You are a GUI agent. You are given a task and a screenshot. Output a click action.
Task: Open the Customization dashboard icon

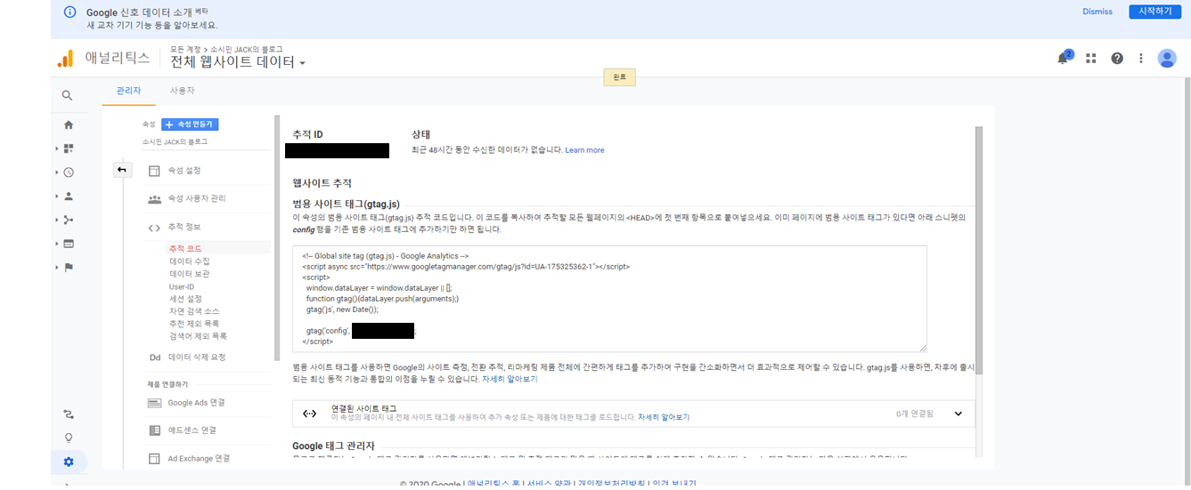coord(69,149)
